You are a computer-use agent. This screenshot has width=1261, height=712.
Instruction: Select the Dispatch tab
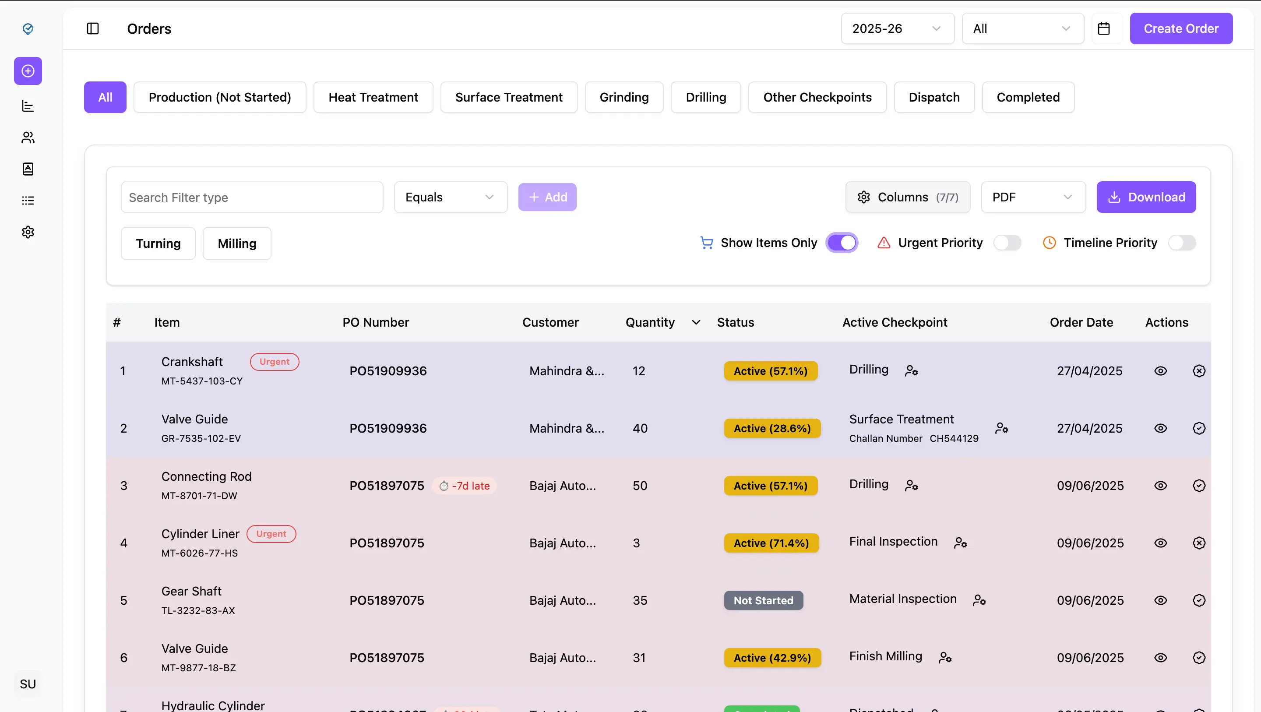pos(933,97)
